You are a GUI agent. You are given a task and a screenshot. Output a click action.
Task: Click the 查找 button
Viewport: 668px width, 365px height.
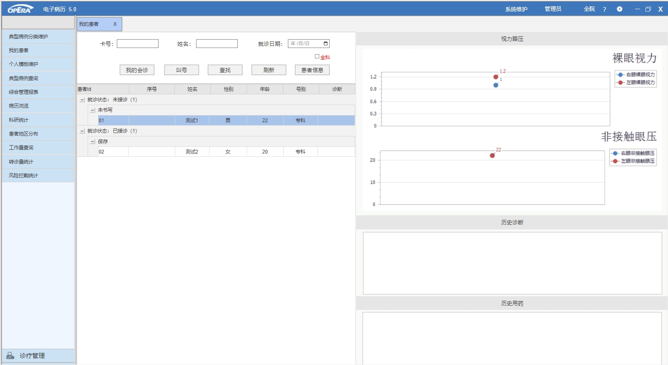click(x=225, y=70)
